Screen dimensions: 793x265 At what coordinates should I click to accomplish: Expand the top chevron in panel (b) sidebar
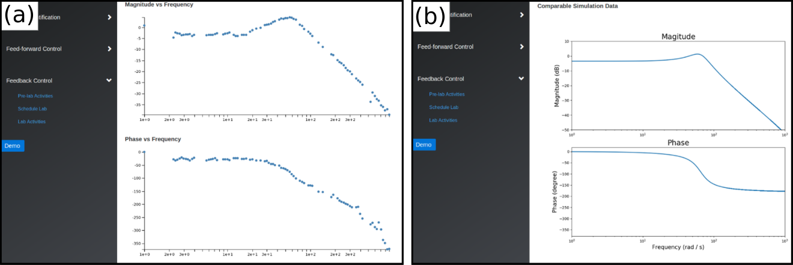tap(521, 14)
